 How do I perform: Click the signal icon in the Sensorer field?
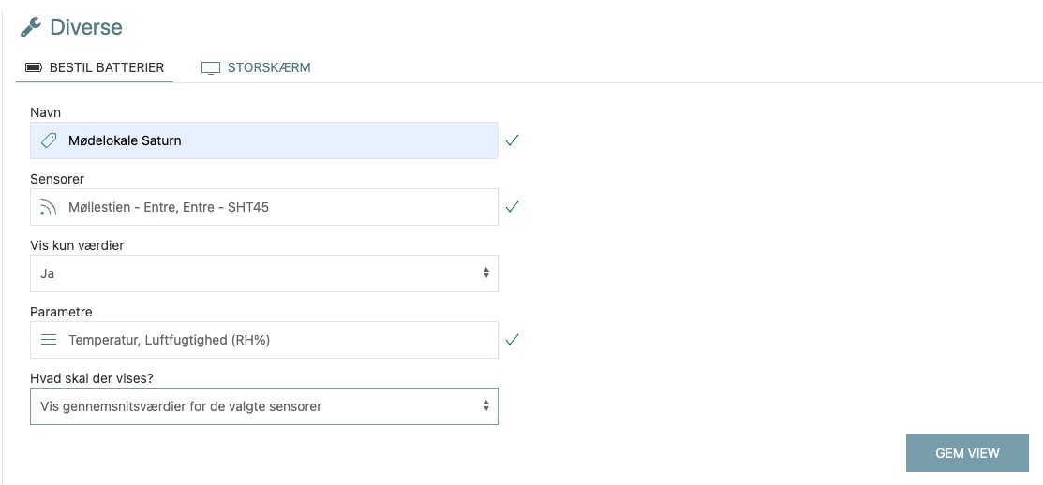click(49, 207)
